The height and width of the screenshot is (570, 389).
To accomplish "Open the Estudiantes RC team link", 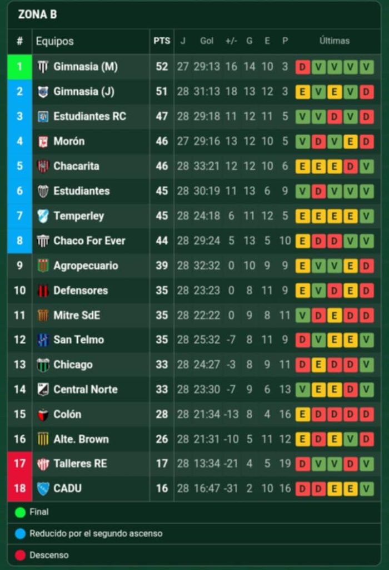I will click(89, 116).
